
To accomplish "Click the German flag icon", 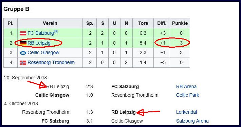I will [x=23, y=43].
